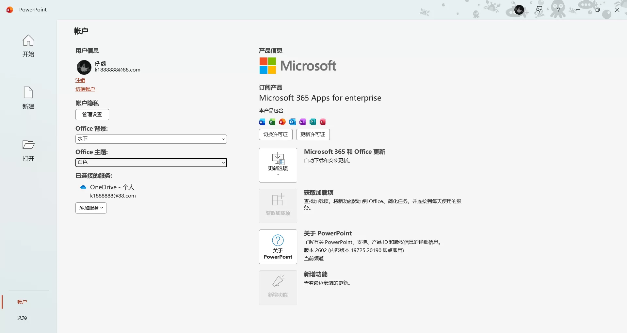Image resolution: width=627 pixels, height=333 pixels.
Task: Open 选项 at the bottom of the sidebar
Action: (x=22, y=318)
